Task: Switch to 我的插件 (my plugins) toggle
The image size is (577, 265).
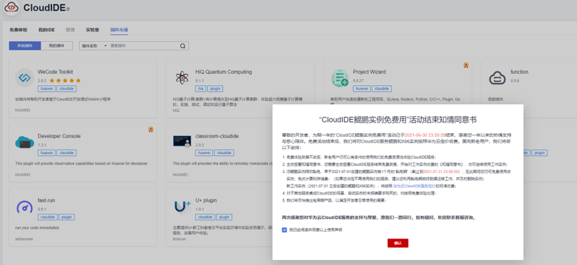Action: point(56,46)
